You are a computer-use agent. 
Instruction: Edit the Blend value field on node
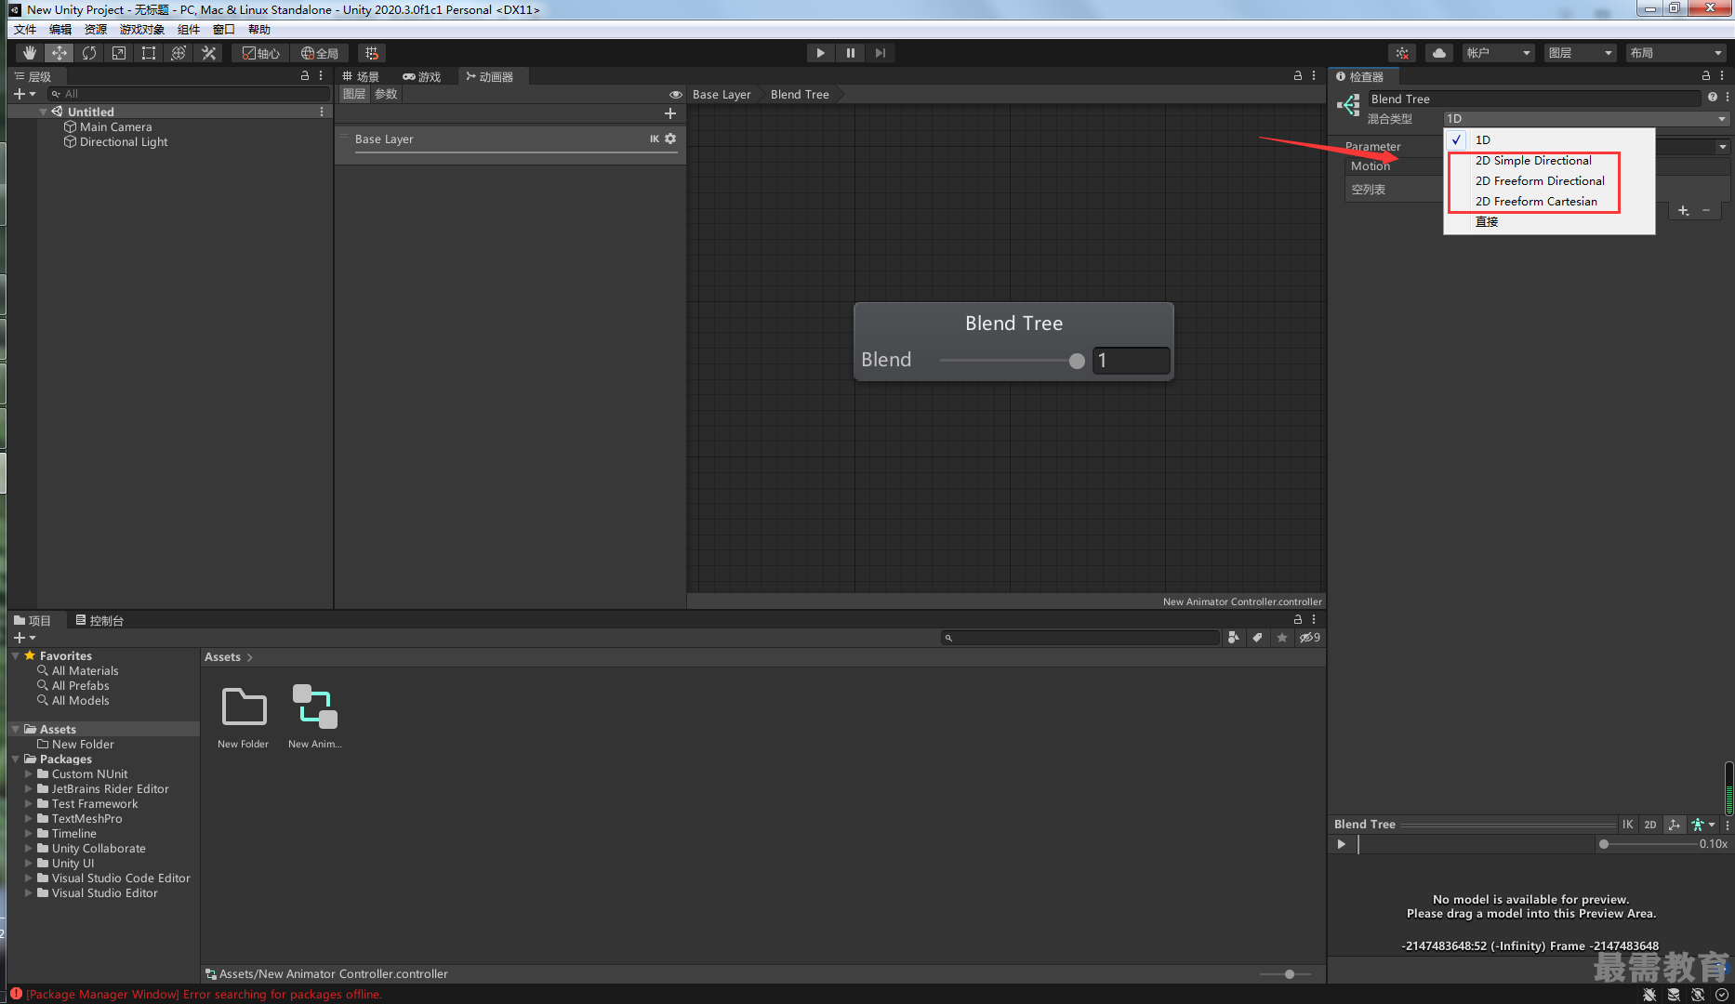pos(1131,361)
